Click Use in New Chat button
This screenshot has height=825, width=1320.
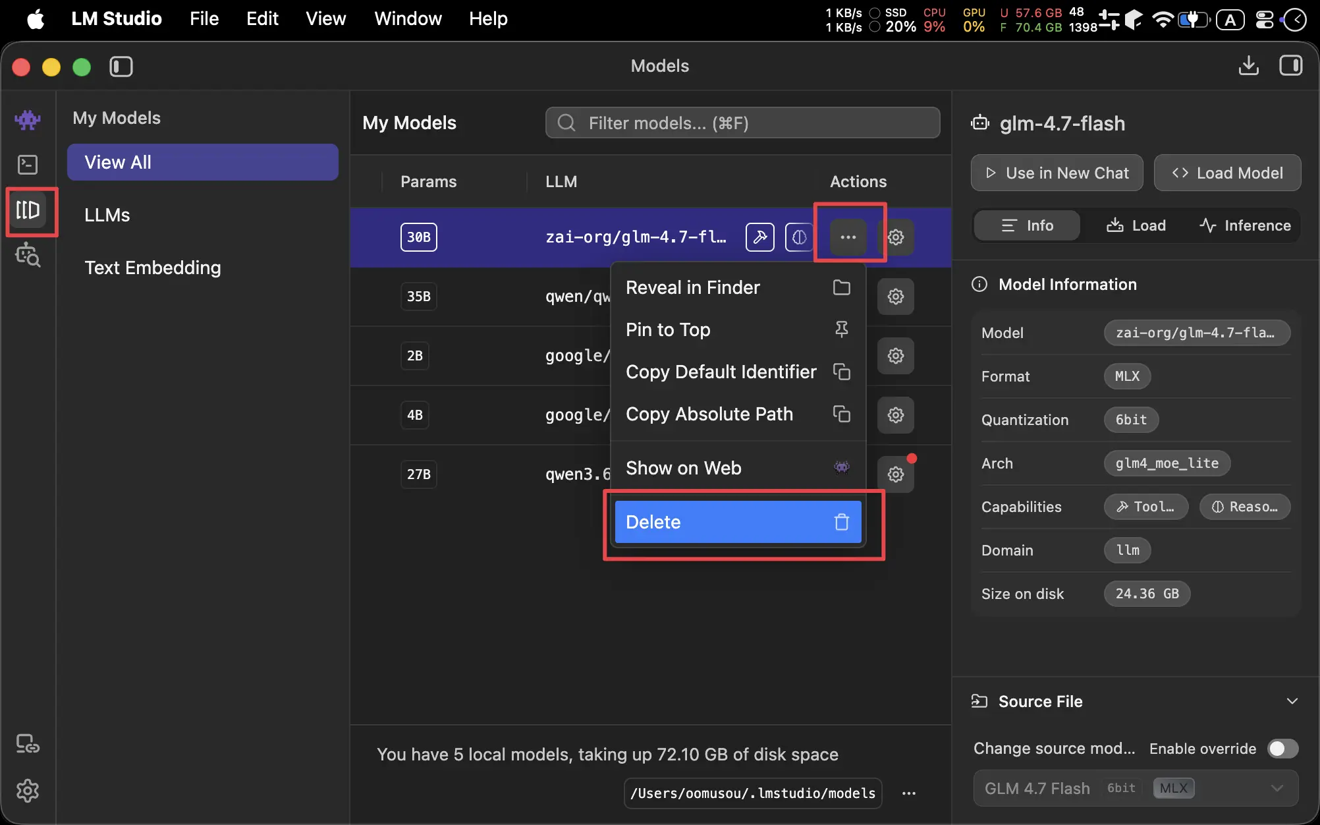click(x=1057, y=173)
